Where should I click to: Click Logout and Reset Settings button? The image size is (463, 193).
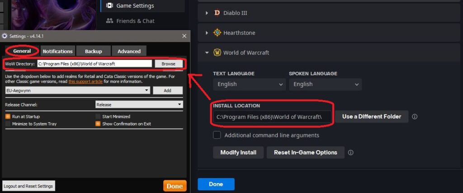point(28,186)
